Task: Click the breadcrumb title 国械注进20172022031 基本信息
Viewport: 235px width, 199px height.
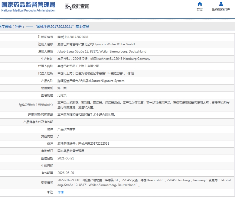Action: 62,27
